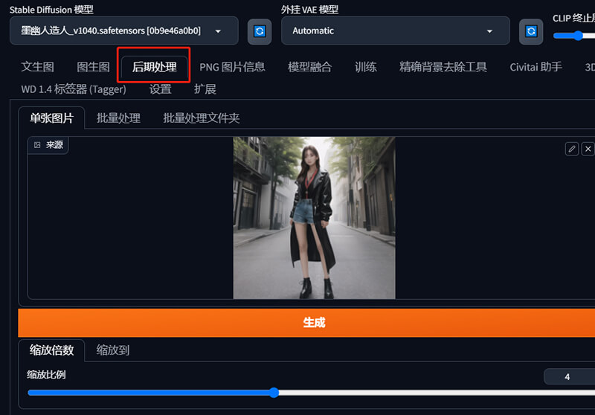
Task: Open the 训练 tab
Action: [365, 67]
